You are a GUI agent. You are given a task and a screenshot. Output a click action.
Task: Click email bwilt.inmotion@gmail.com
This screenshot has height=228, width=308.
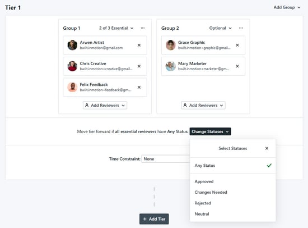101,48
